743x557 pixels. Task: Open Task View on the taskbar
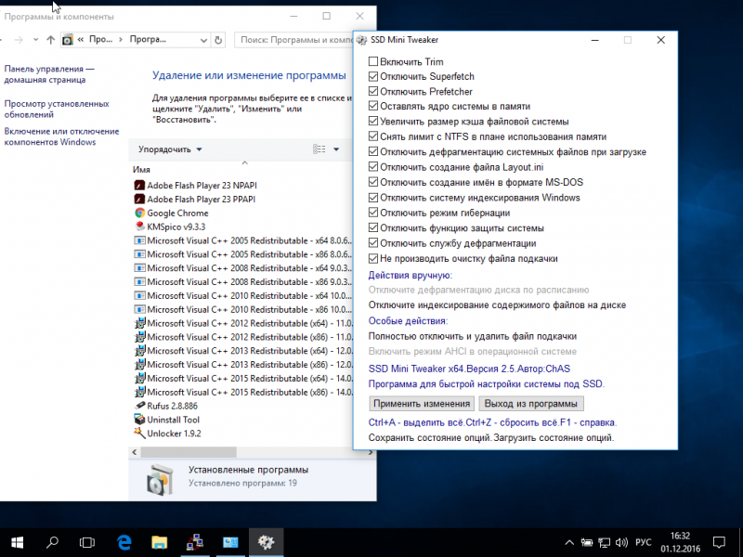pos(87,542)
